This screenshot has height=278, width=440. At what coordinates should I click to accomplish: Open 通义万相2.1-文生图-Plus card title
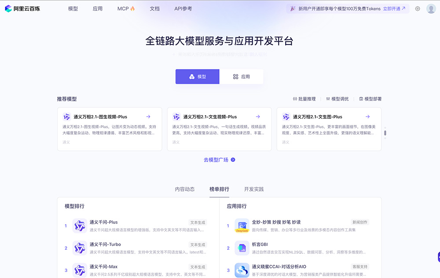coord(317,117)
